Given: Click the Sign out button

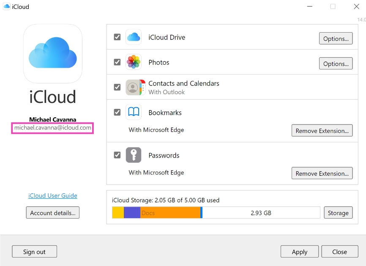Looking at the screenshot, I should (34, 252).
